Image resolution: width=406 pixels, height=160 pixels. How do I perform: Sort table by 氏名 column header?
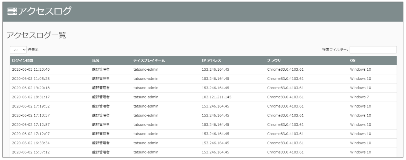pos(95,61)
